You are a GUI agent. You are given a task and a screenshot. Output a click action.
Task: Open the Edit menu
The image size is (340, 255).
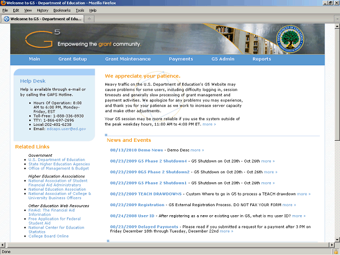[16, 11]
